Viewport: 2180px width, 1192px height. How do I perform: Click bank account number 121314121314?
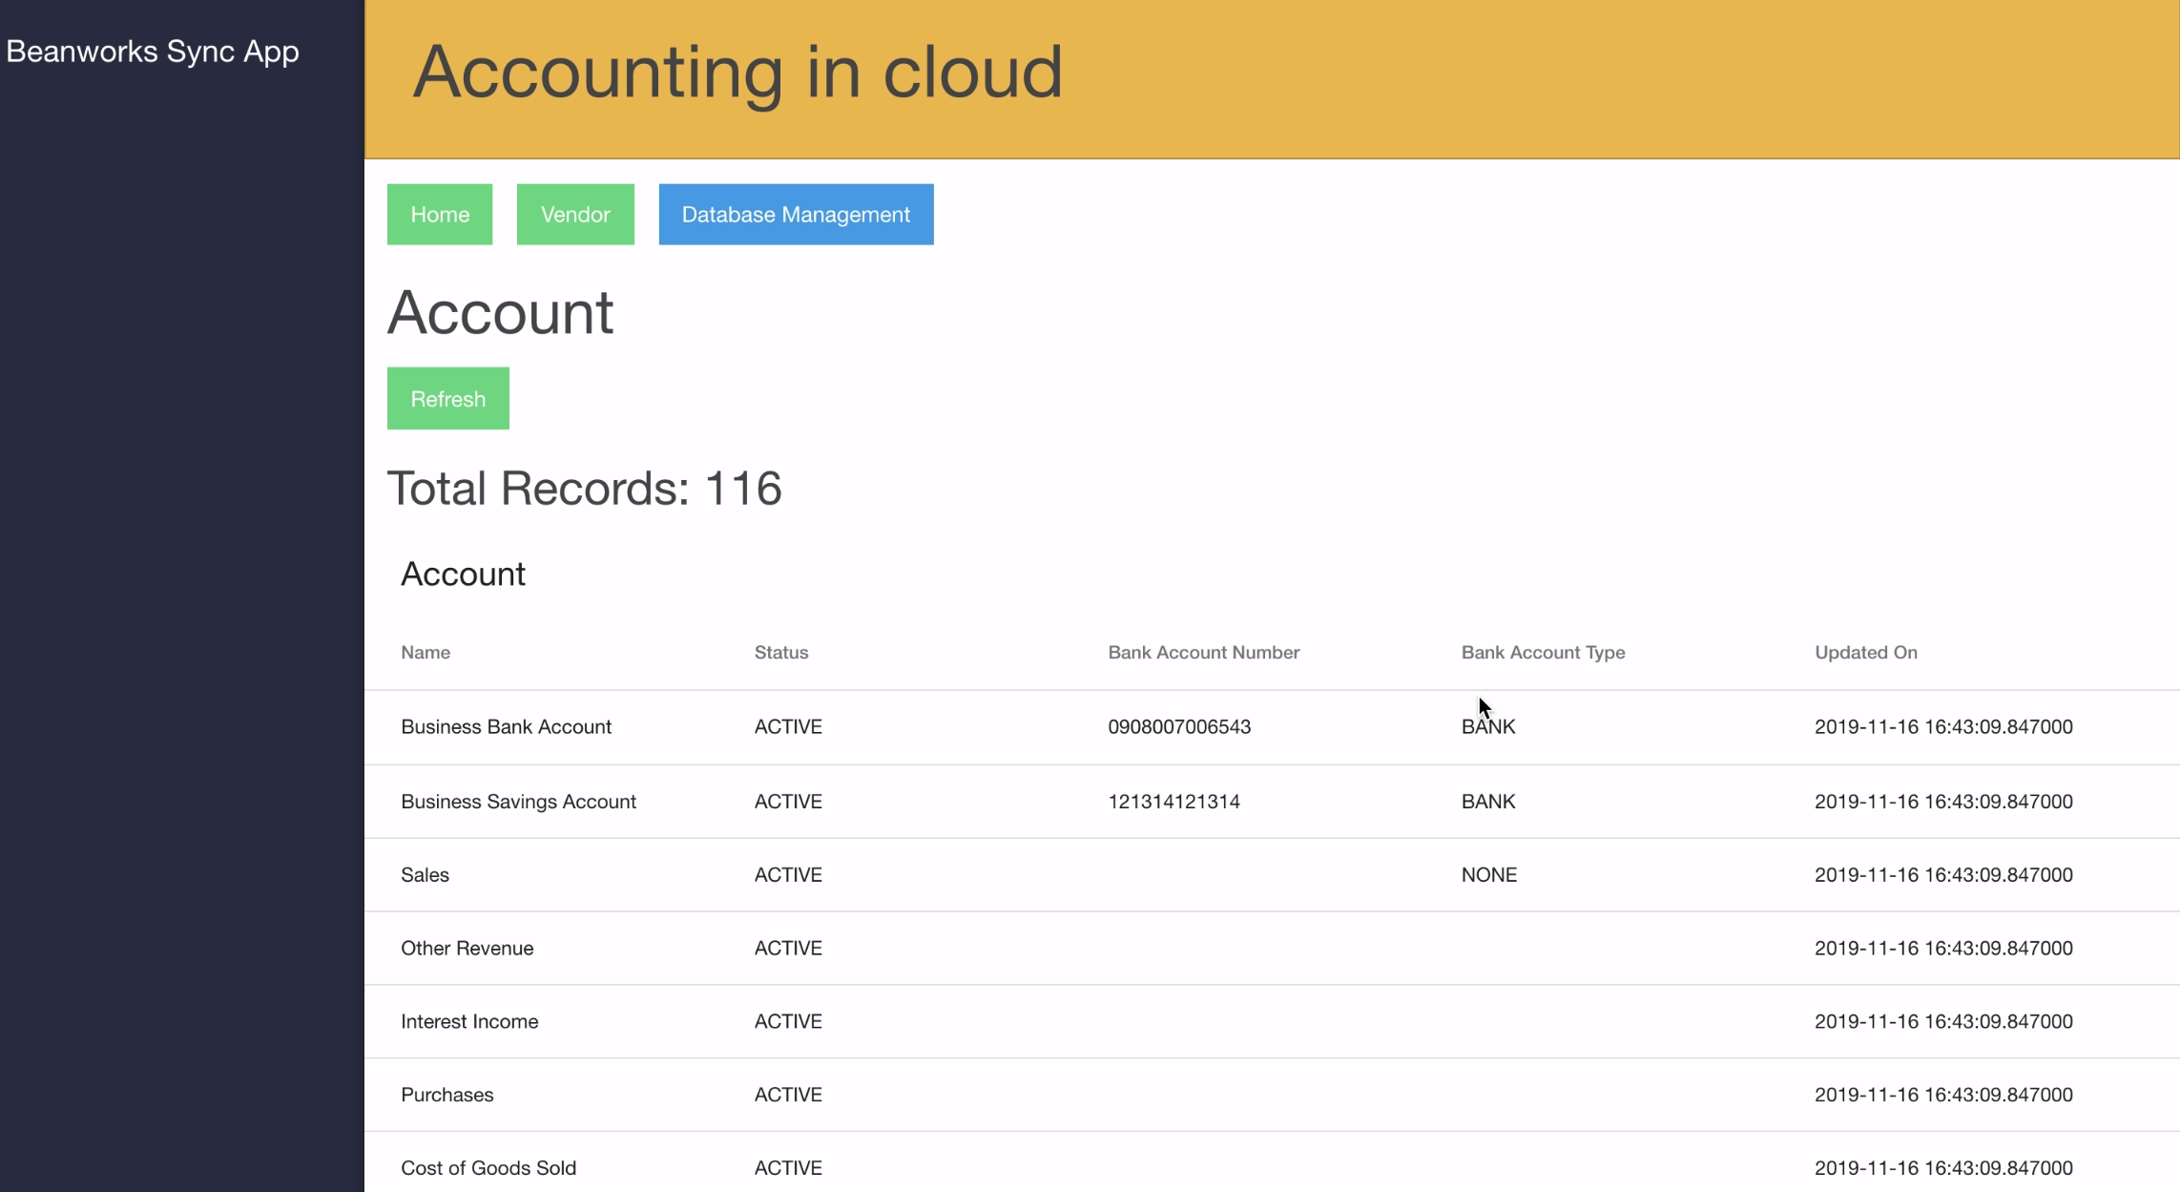(x=1173, y=802)
